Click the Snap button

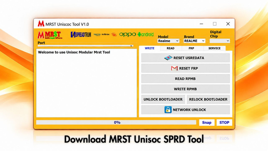207,123
